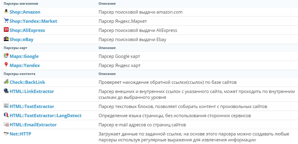Click the LinkExtractor globe icon
The width and height of the screenshot is (298, 144).
tap(6, 91)
